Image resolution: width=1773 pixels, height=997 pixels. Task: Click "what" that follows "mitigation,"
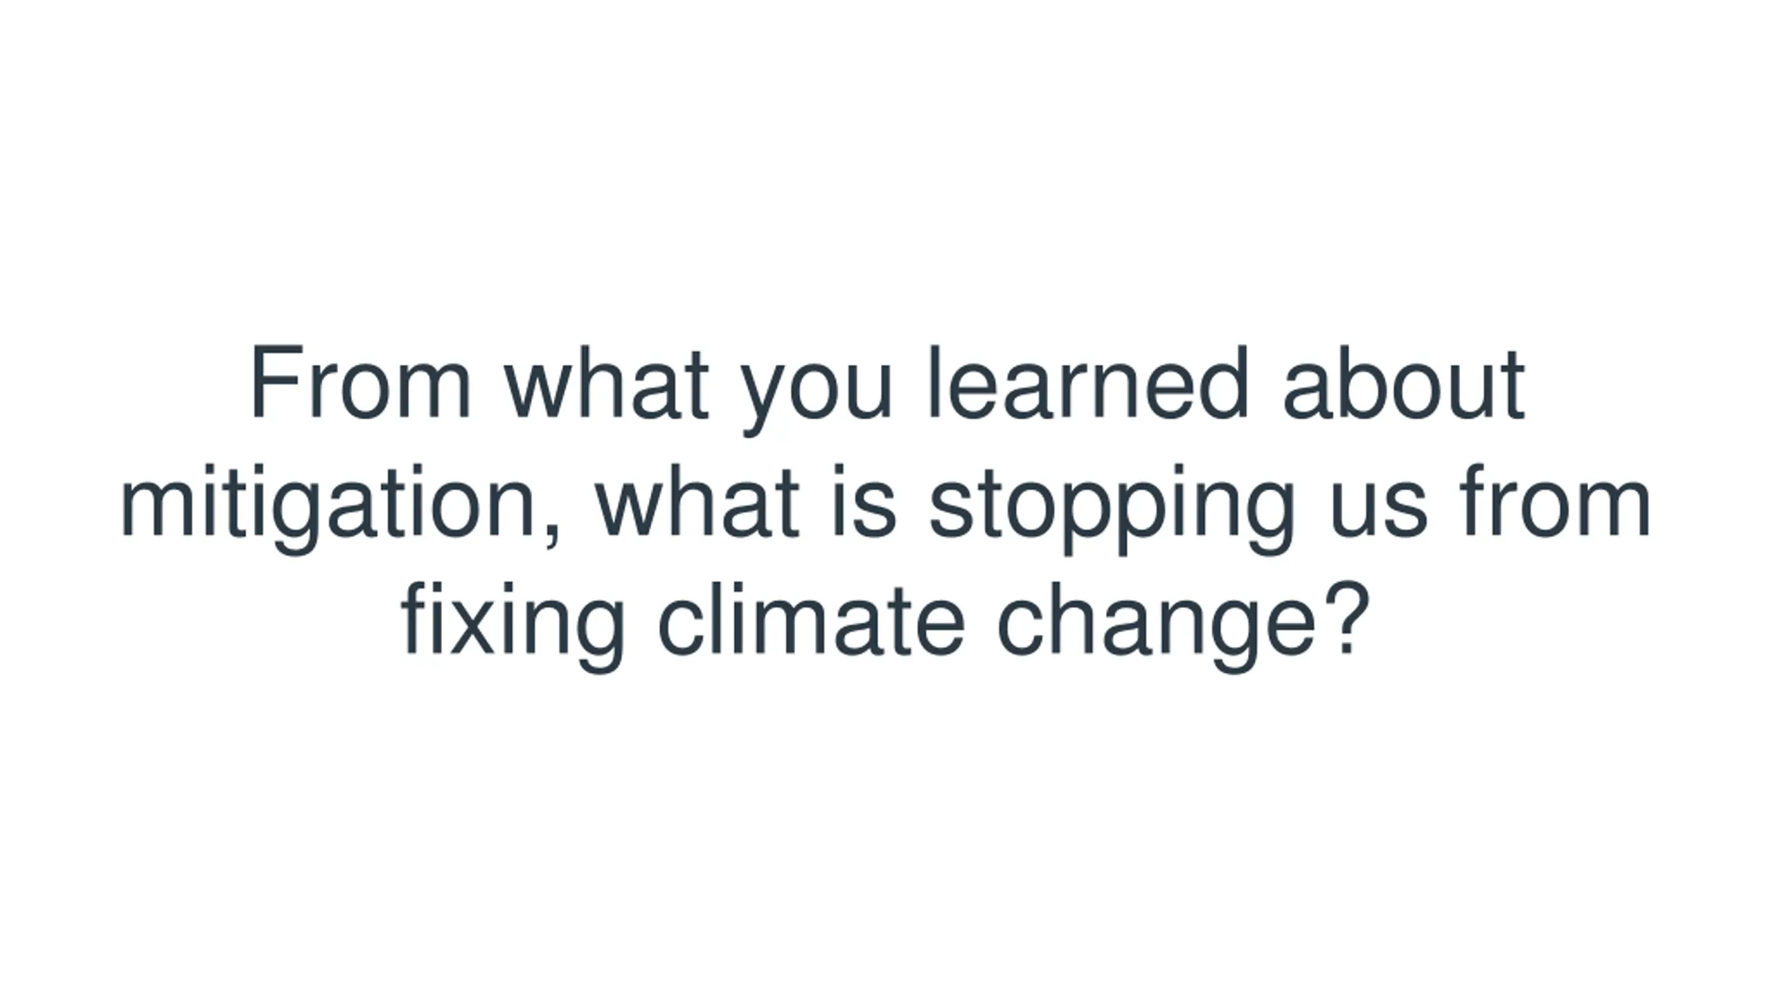click(697, 501)
